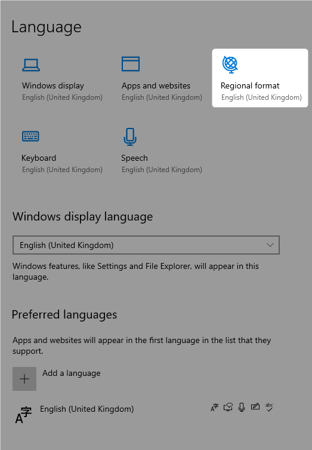The height and width of the screenshot is (450, 312).
Task: Click the Add a language label
Action: coord(72,373)
